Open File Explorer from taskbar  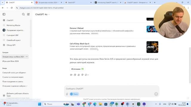(100, 104)
